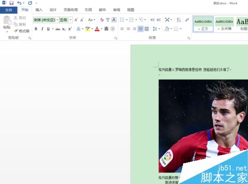This screenshot has height=184, width=248.
Task: Expand the font name dropdown arrow
Action: (57, 20)
